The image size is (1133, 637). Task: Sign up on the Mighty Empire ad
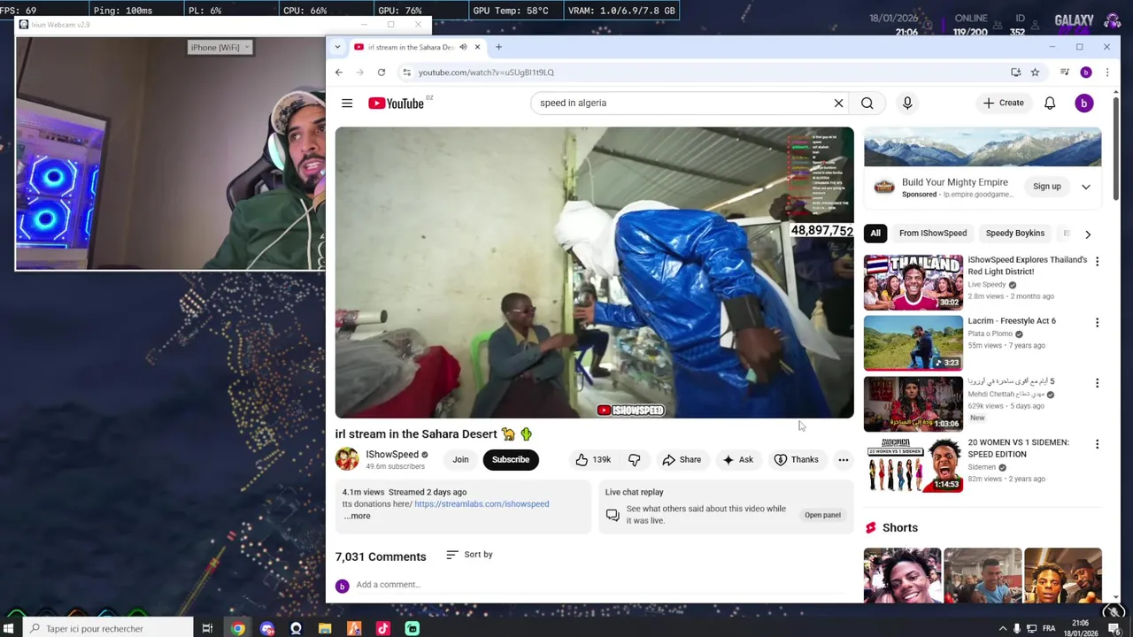pyautogui.click(x=1046, y=187)
